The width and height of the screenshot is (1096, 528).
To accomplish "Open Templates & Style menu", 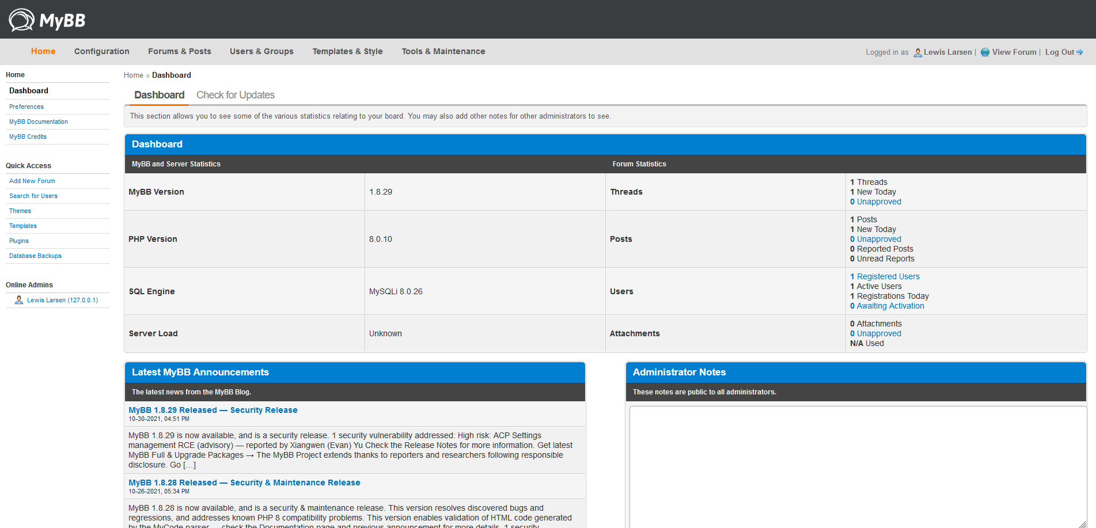I will point(347,51).
